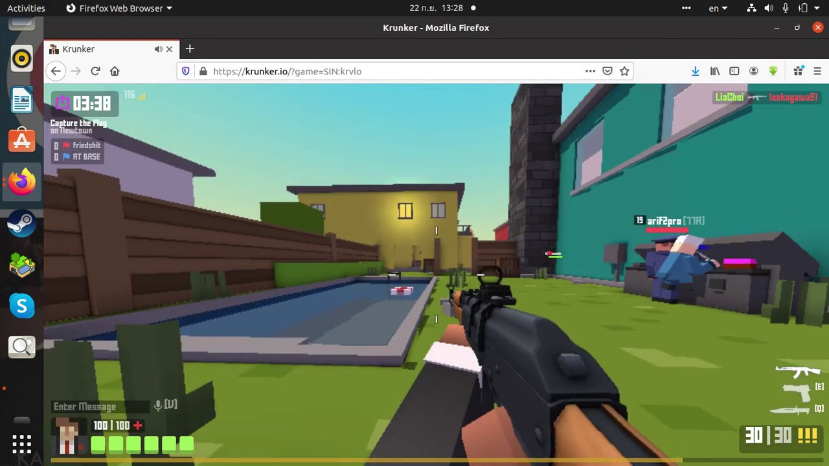Image resolution: width=829 pixels, height=466 pixels.
Task: Launch Rhythmbox from the dock
Action: (x=21, y=59)
